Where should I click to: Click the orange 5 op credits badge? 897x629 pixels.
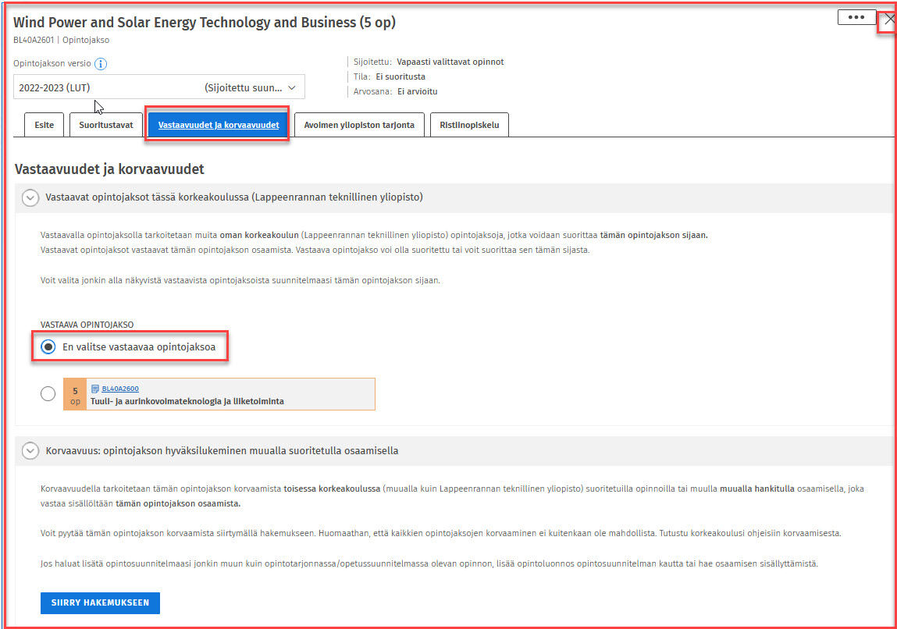(75, 395)
